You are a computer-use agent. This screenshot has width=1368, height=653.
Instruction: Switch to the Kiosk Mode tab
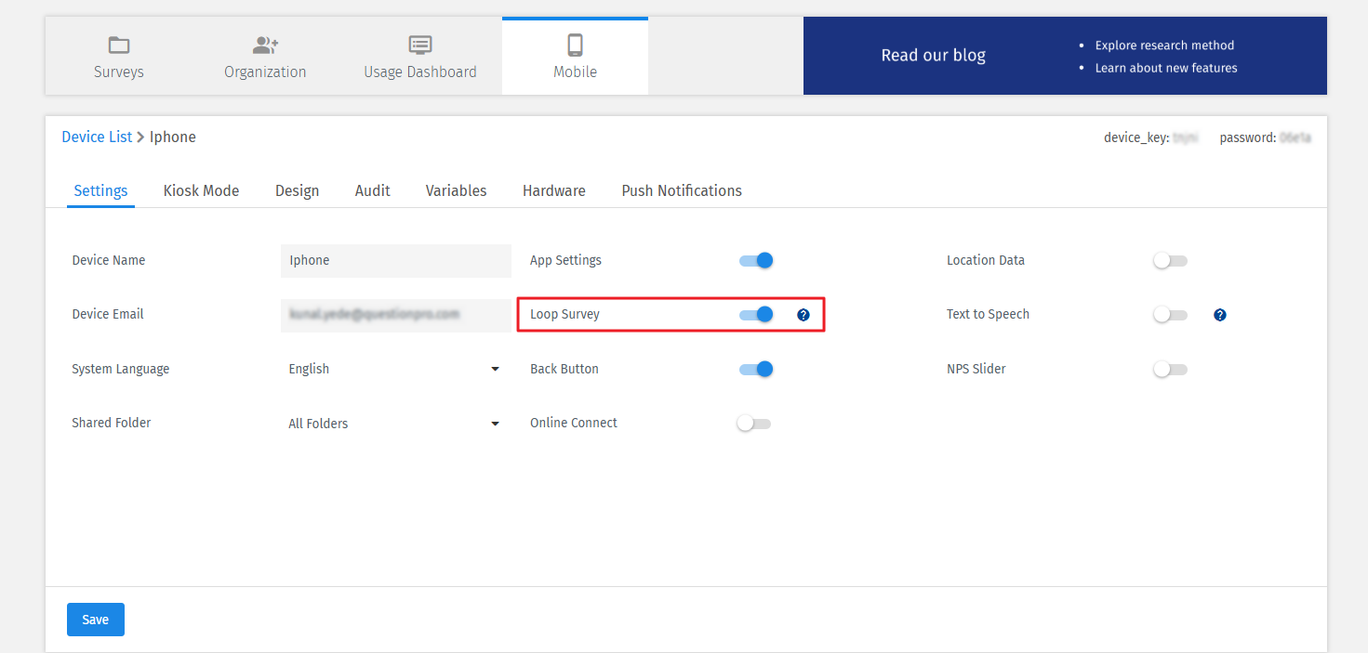click(201, 190)
